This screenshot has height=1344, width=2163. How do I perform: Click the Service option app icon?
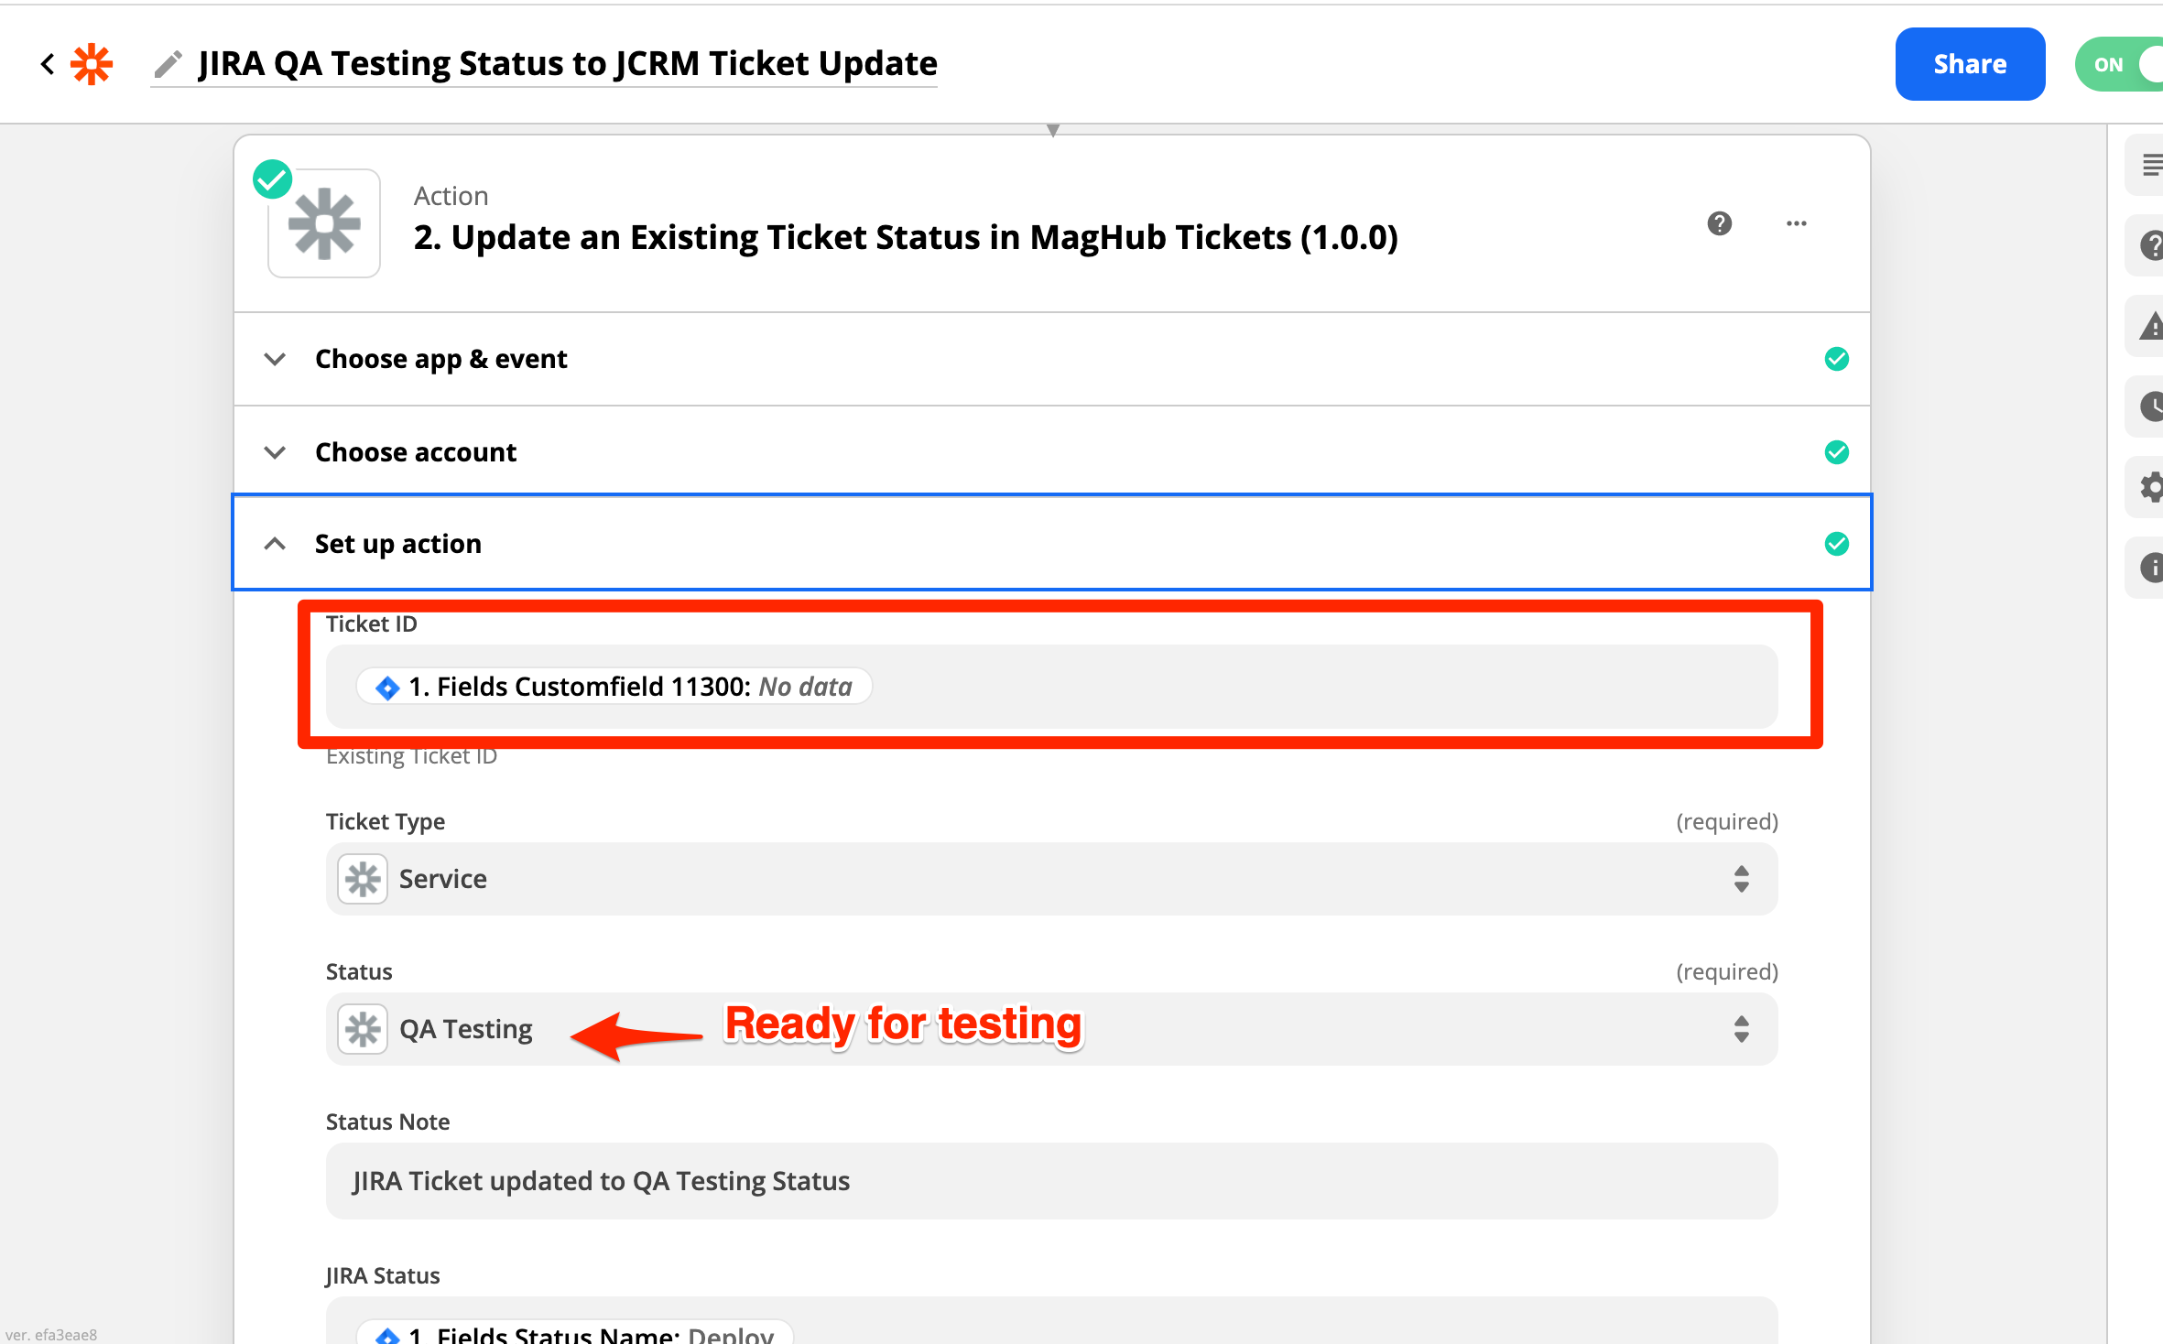click(363, 879)
